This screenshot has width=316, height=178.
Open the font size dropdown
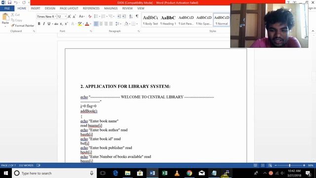66,16
